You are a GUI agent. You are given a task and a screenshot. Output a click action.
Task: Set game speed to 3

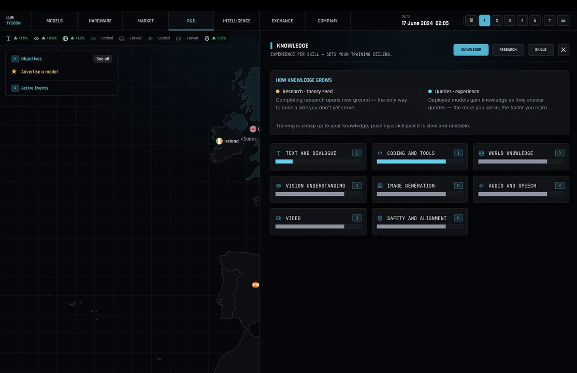click(510, 21)
